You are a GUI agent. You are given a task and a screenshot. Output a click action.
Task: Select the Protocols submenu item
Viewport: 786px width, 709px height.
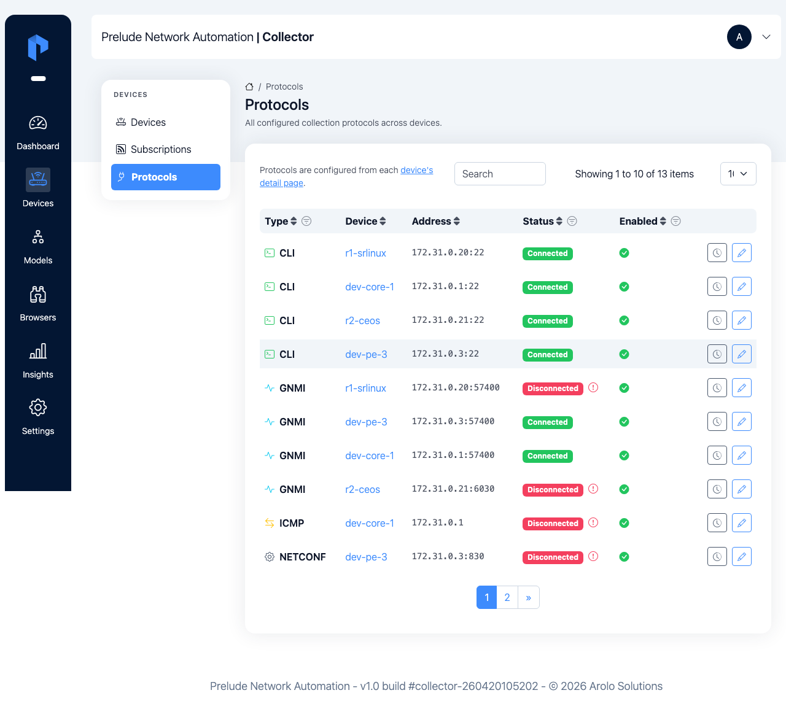click(x=166, y=177)
